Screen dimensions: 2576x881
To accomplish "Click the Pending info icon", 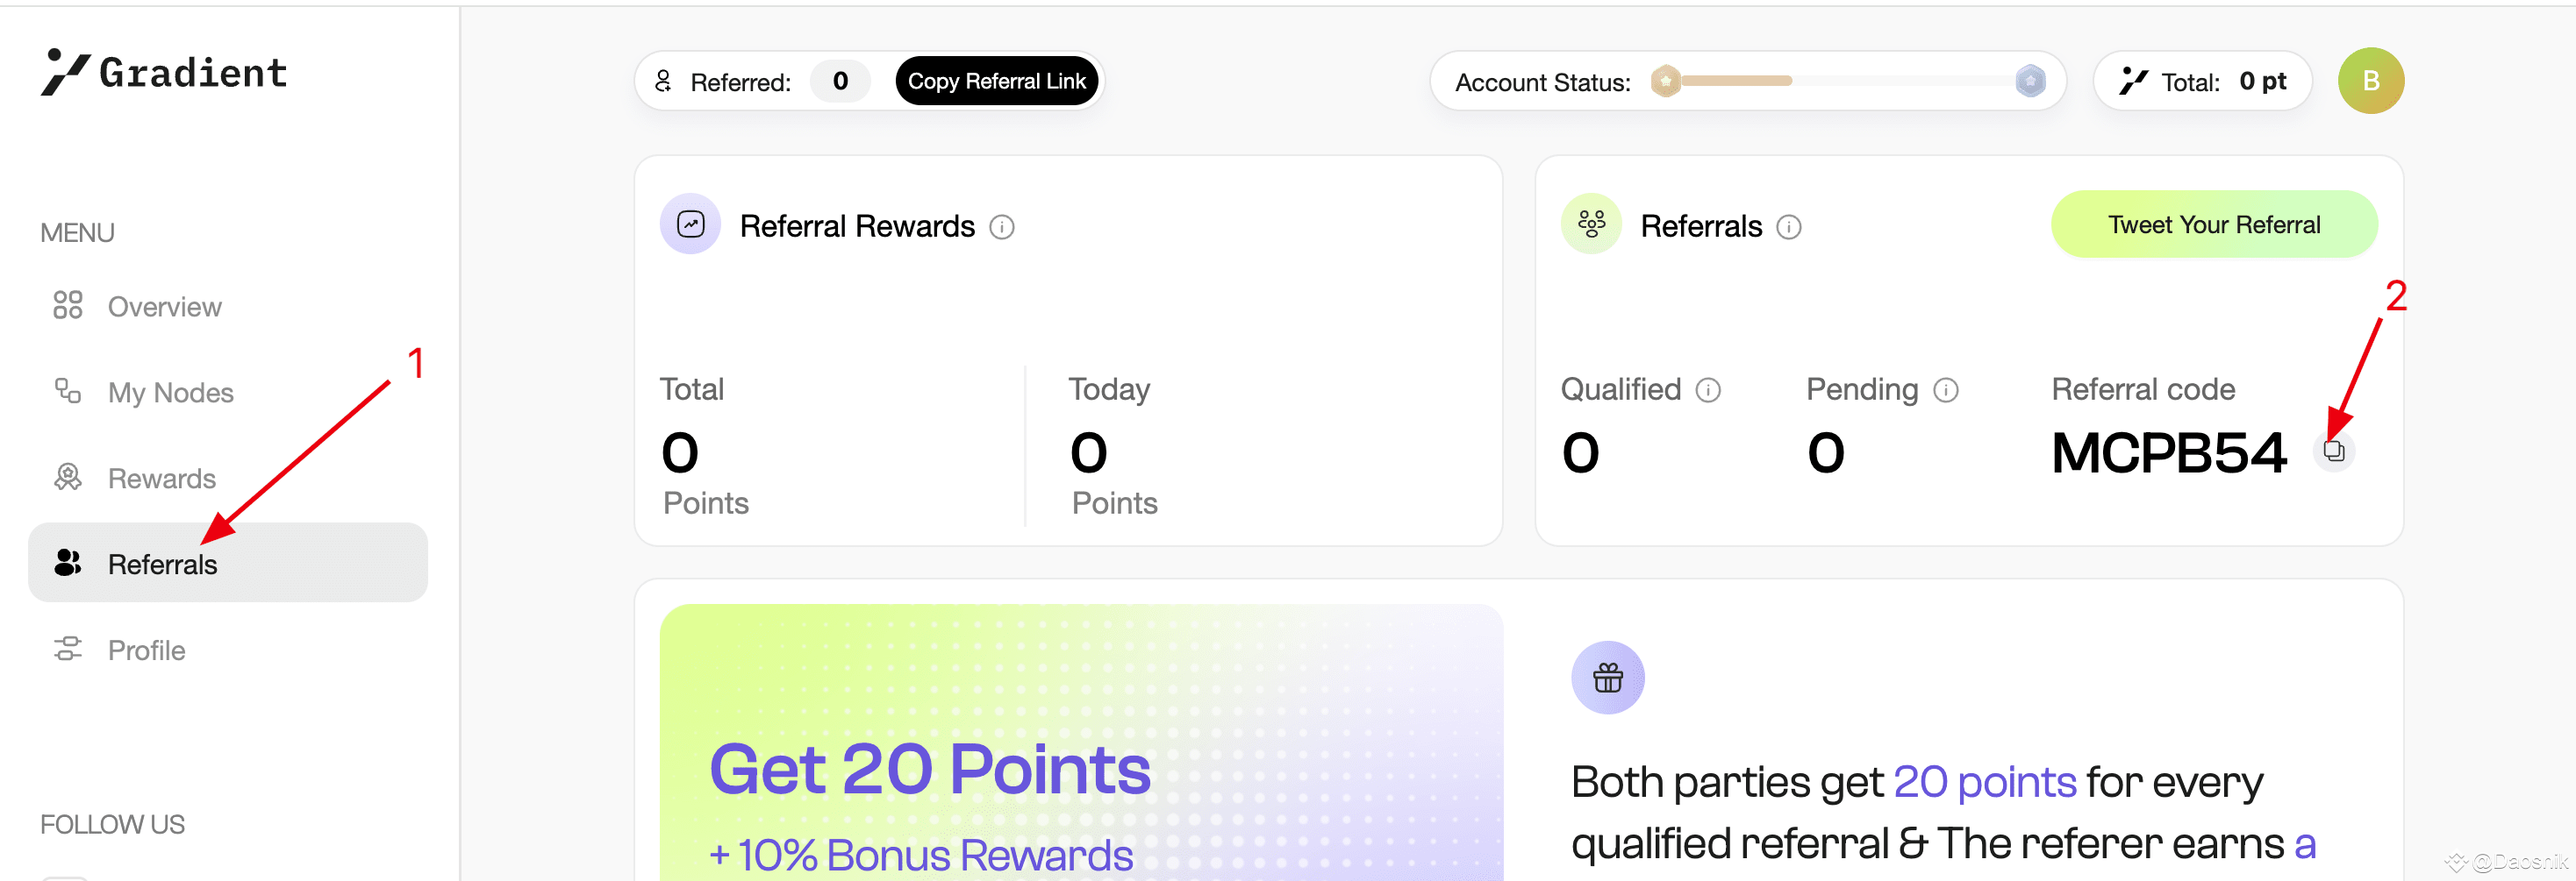I will coord(1945,391).
